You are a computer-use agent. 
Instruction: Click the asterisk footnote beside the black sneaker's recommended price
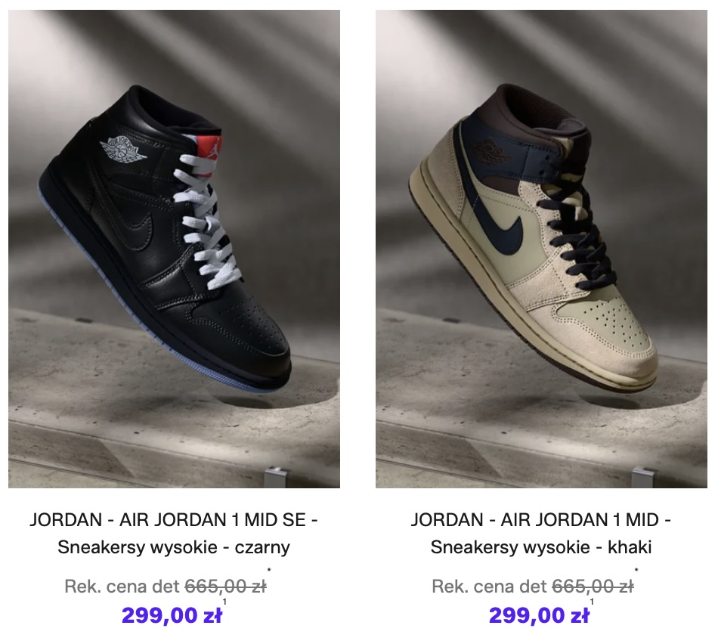[x=269, y=570]
